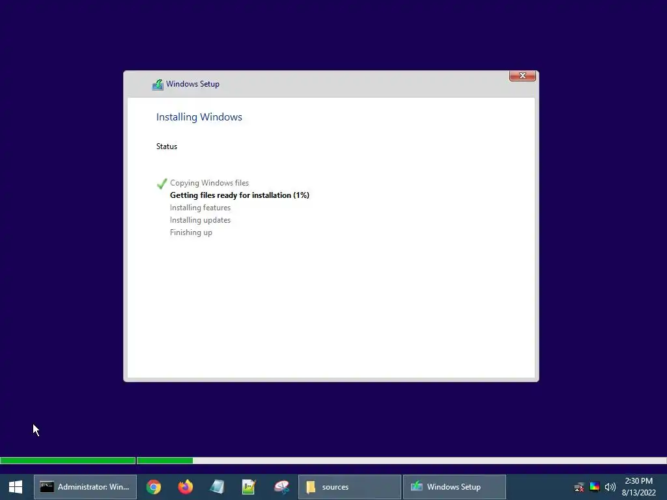Viewport: 667px width, 500px height.
Task: Open the red-white disk tool taskbar icon
Action: [281, 487]
